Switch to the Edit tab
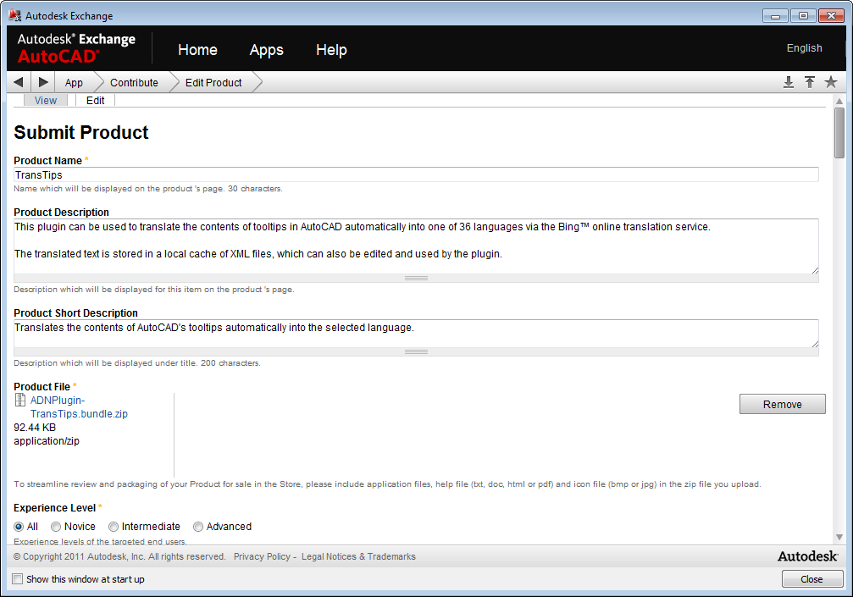This screenshot has height=597, width=853. coord(96,100)
